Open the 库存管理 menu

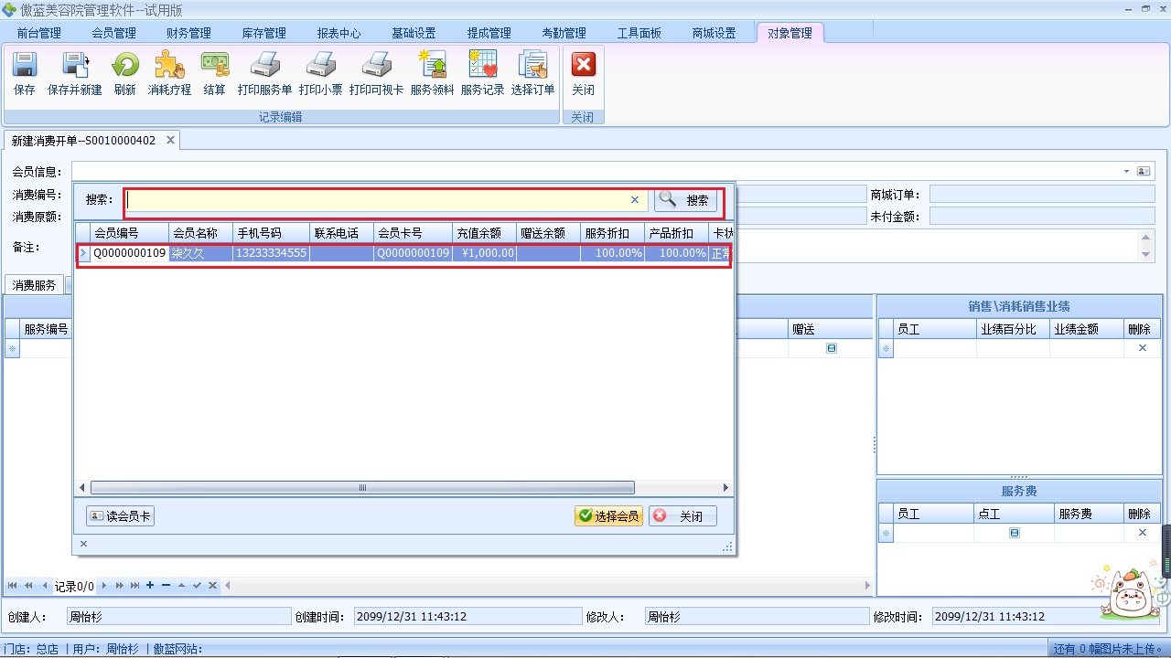(263, 32)
